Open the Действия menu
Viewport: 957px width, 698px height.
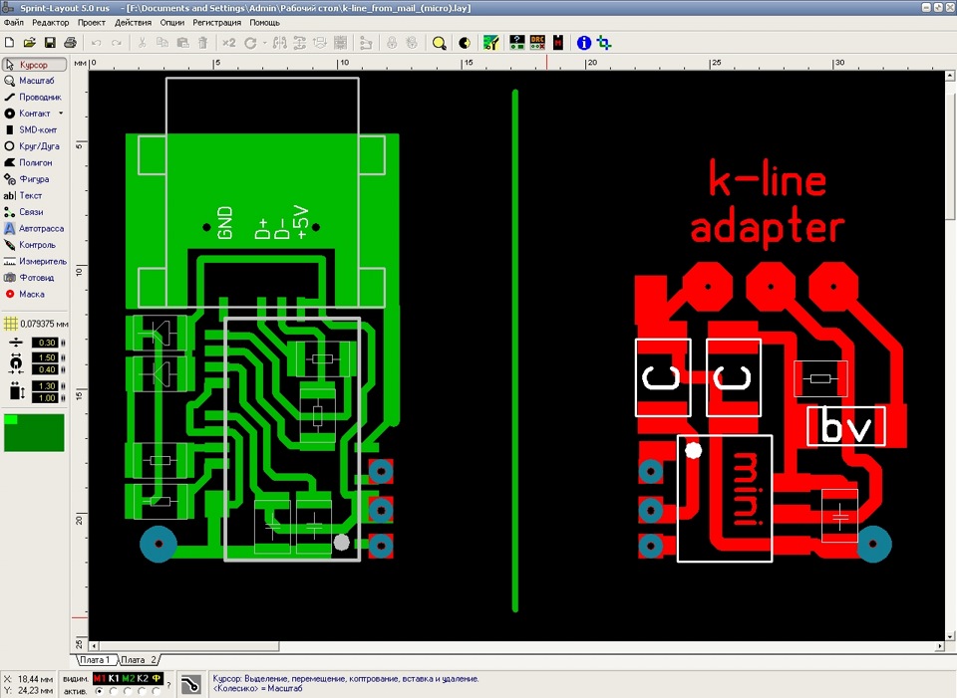pyautogui.click(x=133, y=22)
